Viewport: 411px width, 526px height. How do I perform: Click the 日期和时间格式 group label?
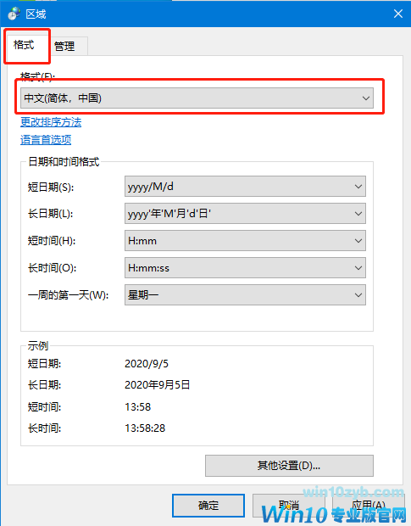pos(64,162)
